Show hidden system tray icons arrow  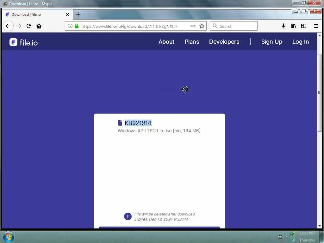click(x=287, y=237)
